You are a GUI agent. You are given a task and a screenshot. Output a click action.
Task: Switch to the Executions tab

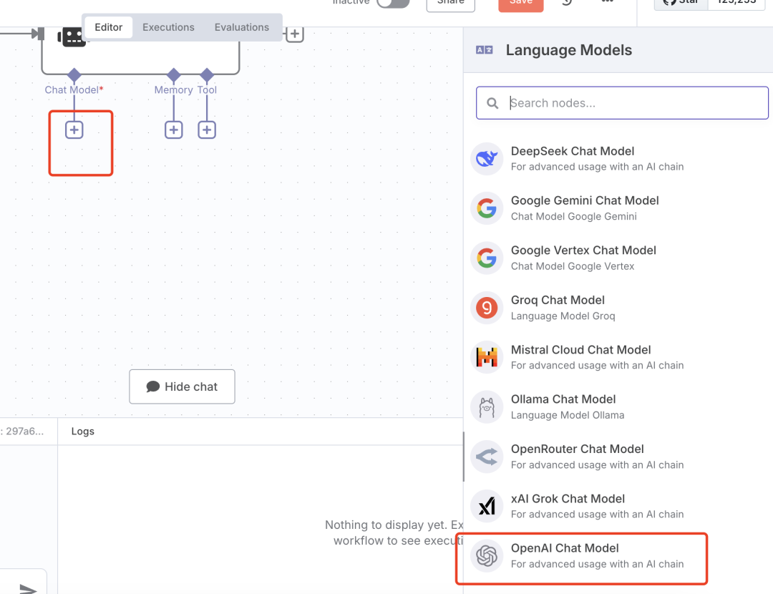click(168, 27)
